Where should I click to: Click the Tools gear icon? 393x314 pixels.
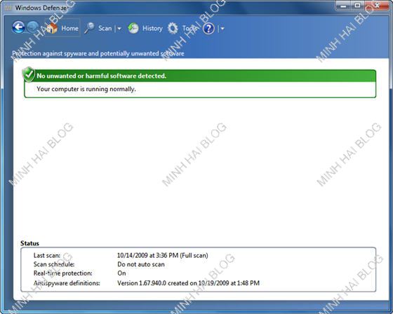pyautogui.click(x=173, y=28)
